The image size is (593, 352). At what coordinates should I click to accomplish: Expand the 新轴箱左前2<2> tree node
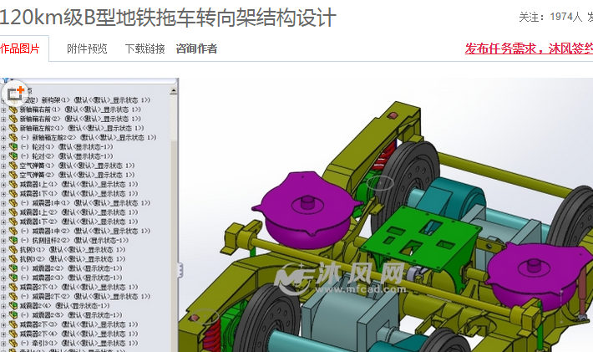point(3,138)
